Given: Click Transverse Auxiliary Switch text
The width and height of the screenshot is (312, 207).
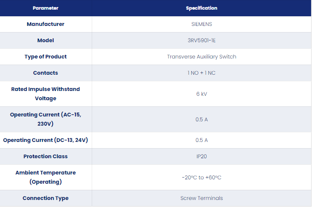Looking at the screenshot, I should (x=201, y=57).
